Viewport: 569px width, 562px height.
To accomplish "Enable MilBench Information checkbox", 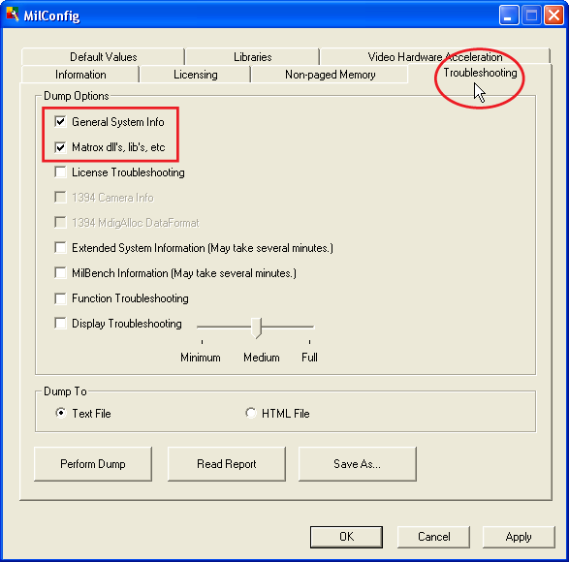I will point(60,273).
